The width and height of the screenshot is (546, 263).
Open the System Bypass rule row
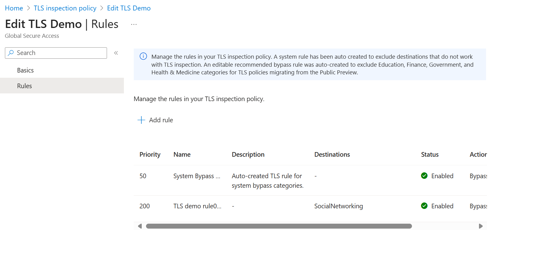tap(196, 176)
